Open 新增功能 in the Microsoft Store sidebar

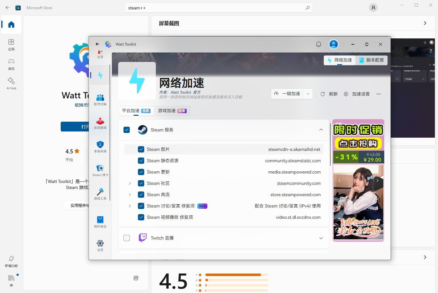11,261
